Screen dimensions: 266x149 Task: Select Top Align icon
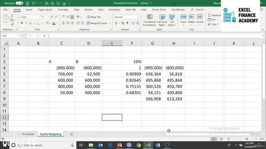[x=64, y=17]
